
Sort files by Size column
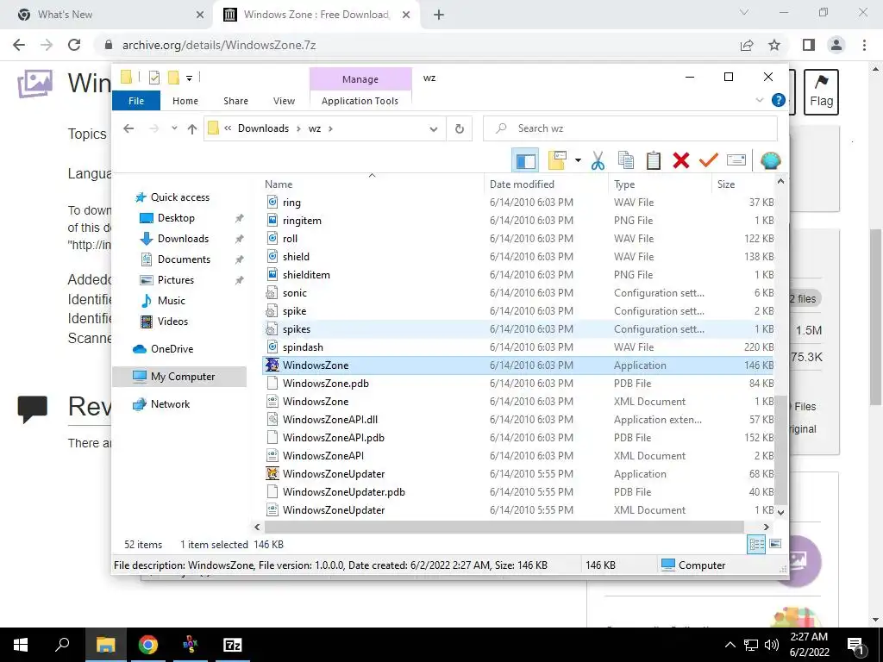click(743, 184)
